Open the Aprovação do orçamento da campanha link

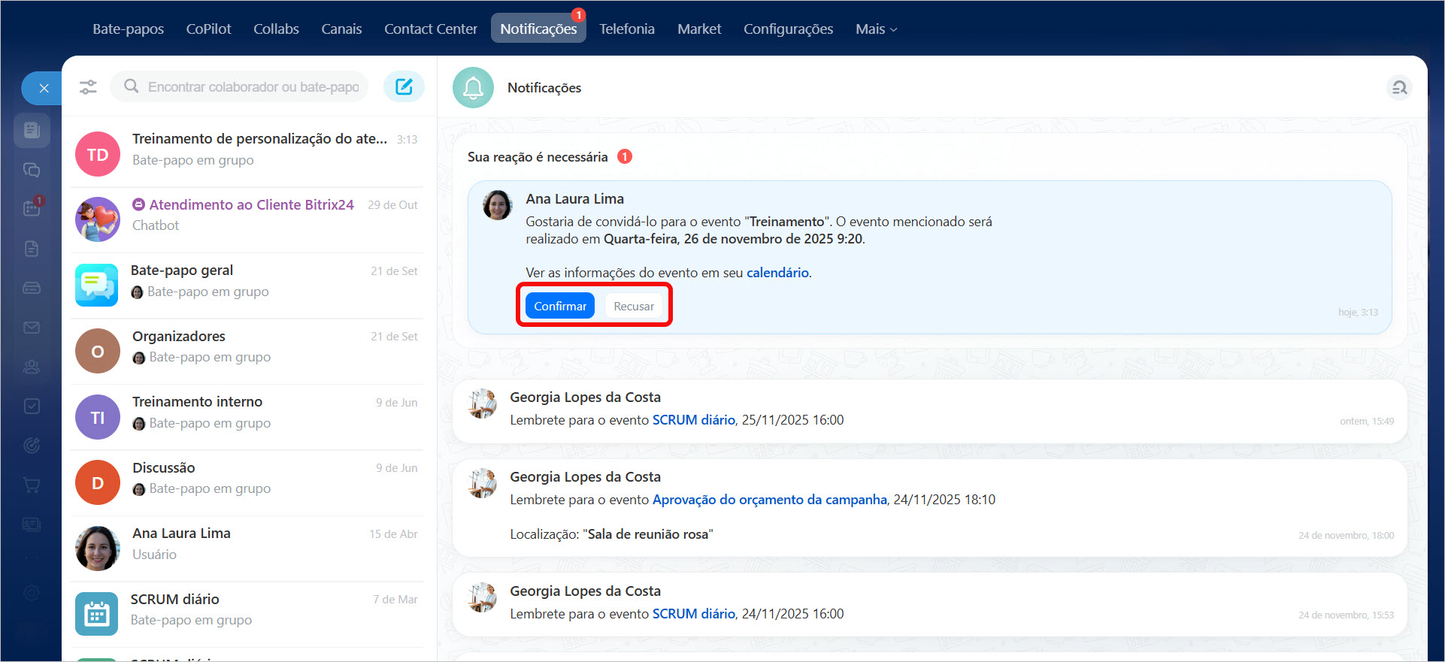pos(769,500)
